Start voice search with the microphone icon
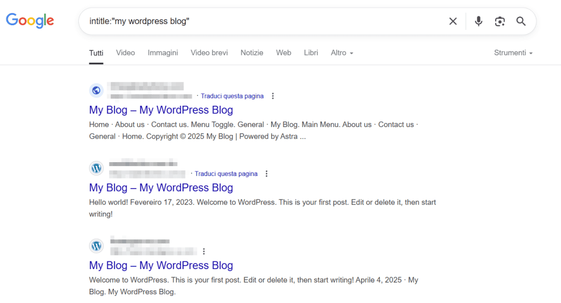Viewport: 561px width, 303px height. [478, 21]
